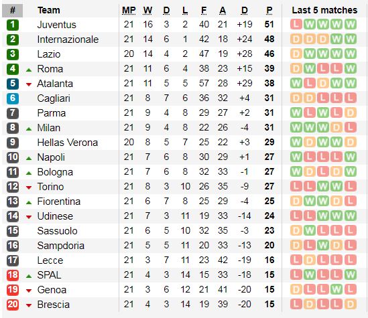Click Milan's last match result, L
Image resolution: width=368 pixels, height=318 pixels.
(x=351, y=127)
